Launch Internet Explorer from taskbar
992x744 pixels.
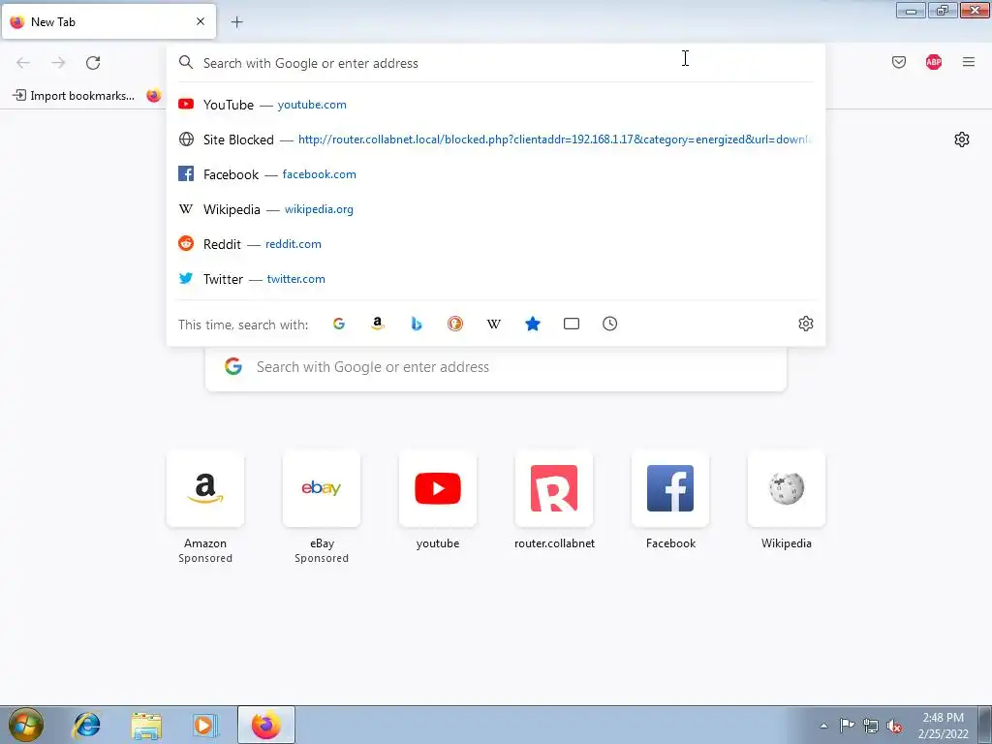[86, 725]
